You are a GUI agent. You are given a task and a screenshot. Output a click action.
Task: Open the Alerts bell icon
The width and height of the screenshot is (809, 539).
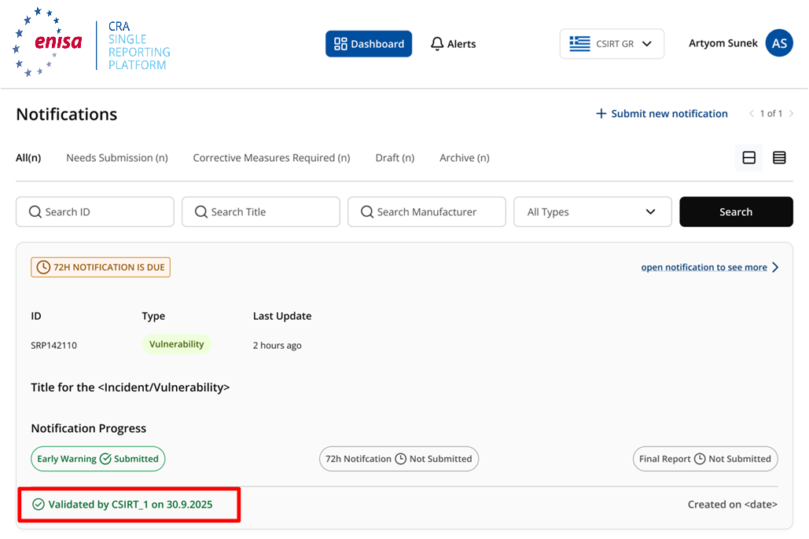pos(437,44)
